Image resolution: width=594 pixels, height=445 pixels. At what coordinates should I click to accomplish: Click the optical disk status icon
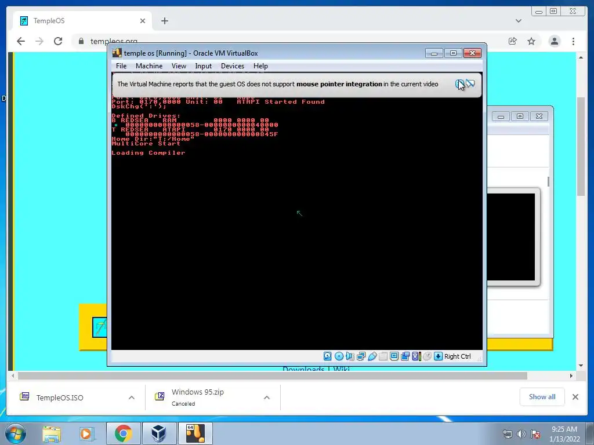pyautogui.click(x=339, y=356)
